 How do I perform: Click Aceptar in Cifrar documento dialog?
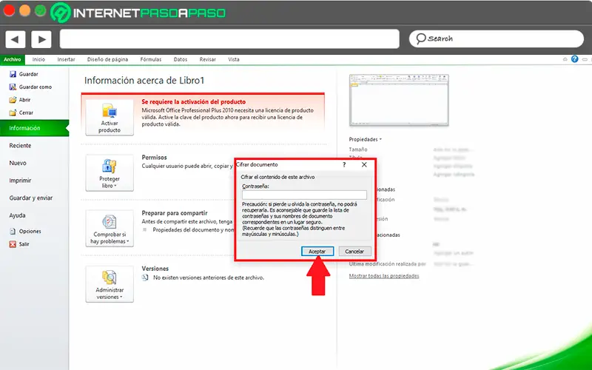tap(317, 251)
